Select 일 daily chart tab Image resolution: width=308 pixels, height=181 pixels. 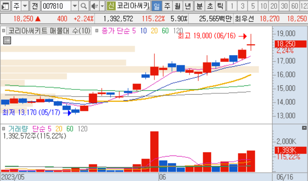click(x=157, y=6)
